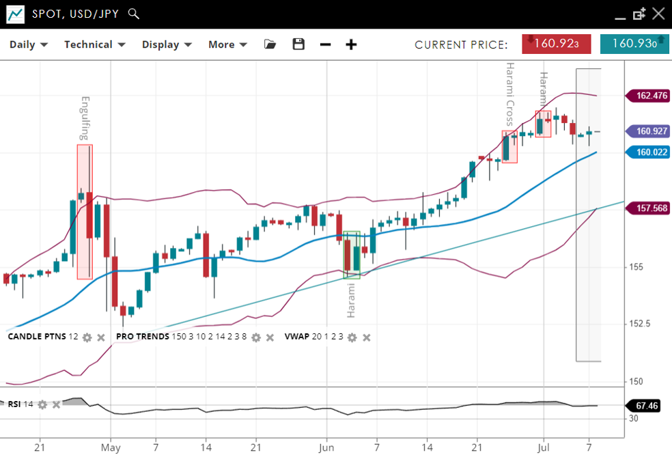Remove the VWAP indicator
The image size is (672, 457).
pyautogui.click(x=367, y=337)
